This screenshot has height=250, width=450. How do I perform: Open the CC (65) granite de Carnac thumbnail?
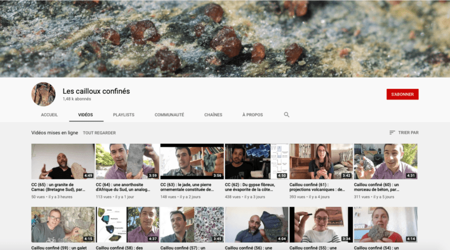[62, 161]
